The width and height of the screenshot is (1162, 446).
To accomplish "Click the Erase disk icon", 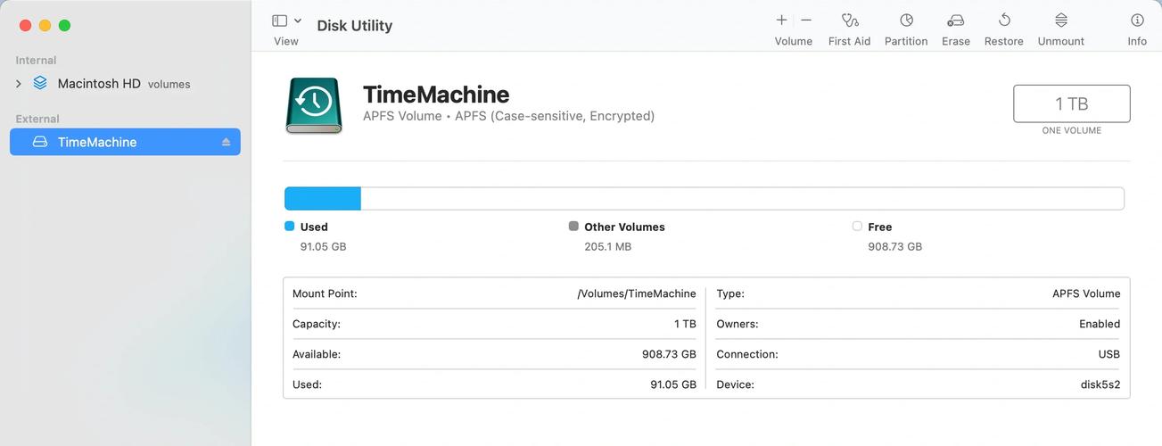I will point(956,21).
